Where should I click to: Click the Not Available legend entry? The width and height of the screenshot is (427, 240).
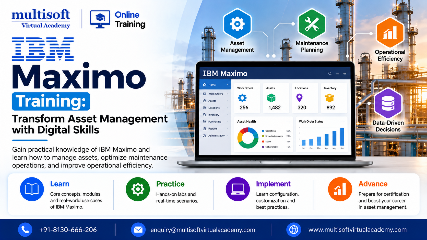(x=276, y=147)
